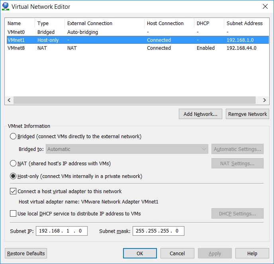Enable Use local DHCP service checkbox
This screenshot has width=274, height=264.
tap(13, 213)
